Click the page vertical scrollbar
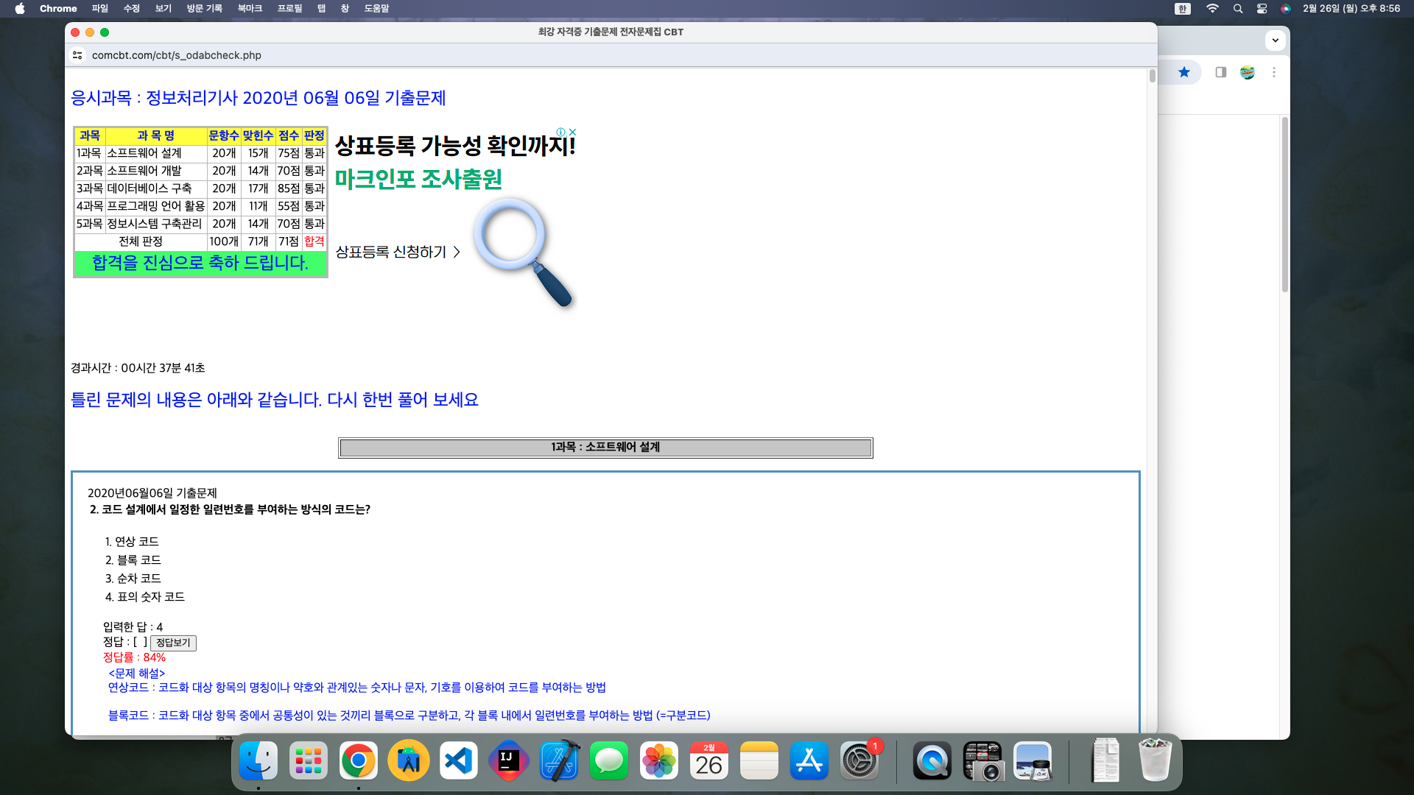1414x795 pixels. [x=1152, y=77]
